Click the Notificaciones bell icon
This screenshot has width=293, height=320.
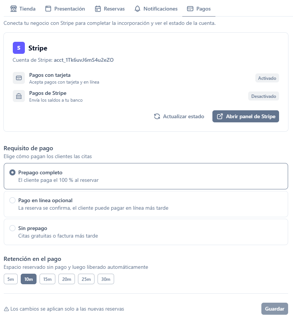[x=137, y=9]
